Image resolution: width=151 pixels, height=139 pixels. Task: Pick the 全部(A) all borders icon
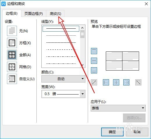(12, 55)
